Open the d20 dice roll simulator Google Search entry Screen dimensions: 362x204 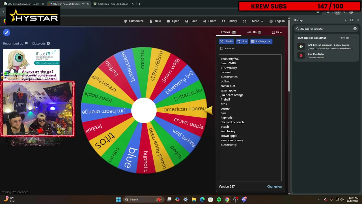[x=327, y=46]
